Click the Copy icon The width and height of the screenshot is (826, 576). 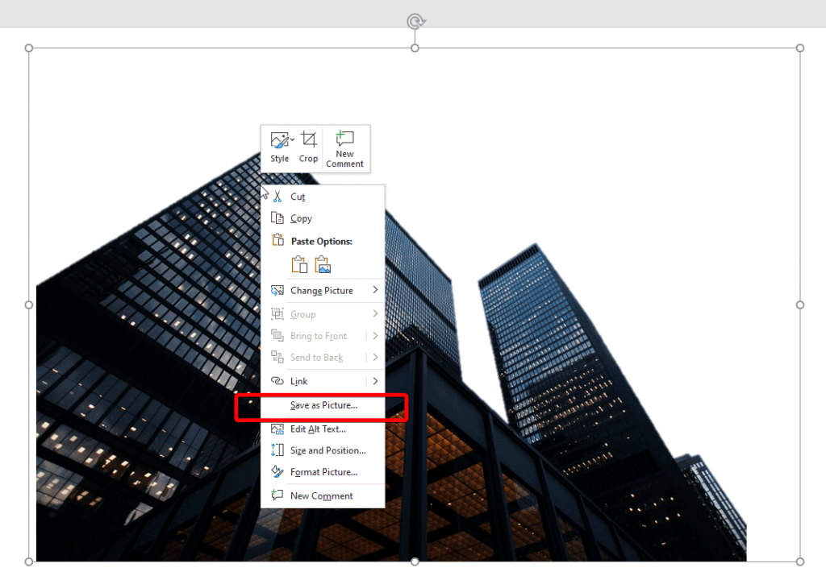click(276, 217)
